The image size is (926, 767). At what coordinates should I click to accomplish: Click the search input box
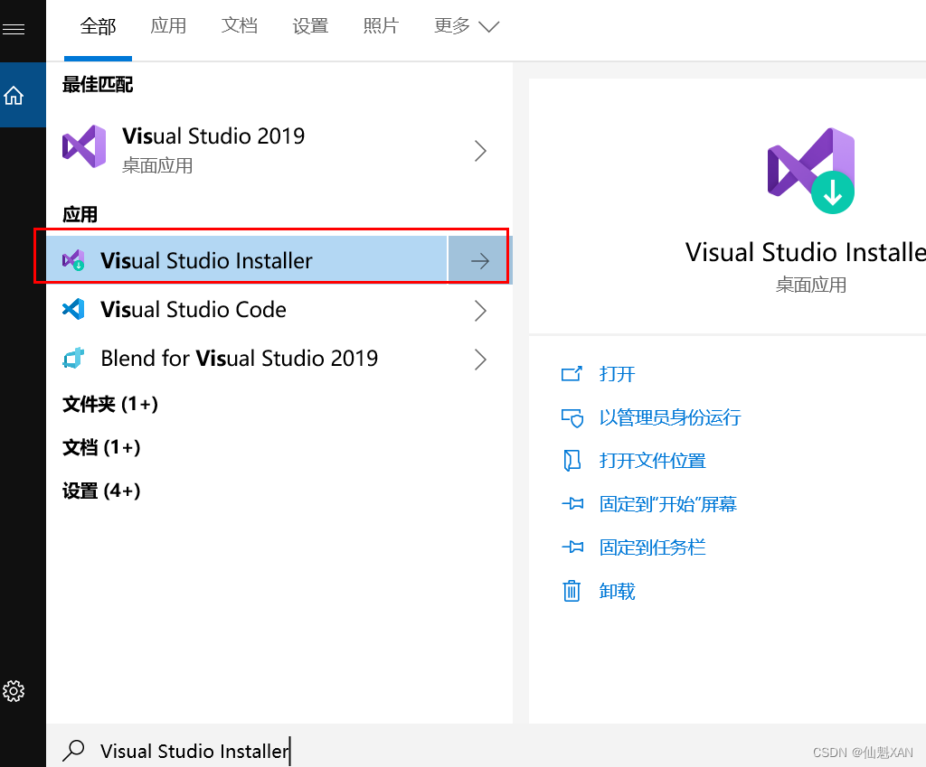click(362, 751)
